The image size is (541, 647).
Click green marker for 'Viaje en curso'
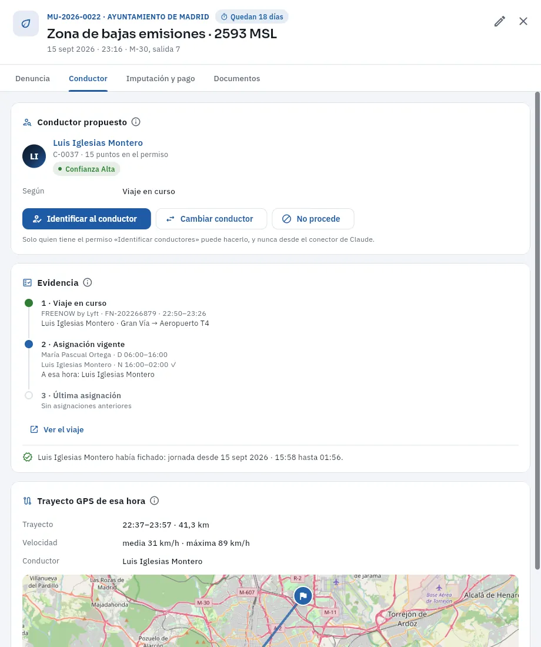(29, 303)
